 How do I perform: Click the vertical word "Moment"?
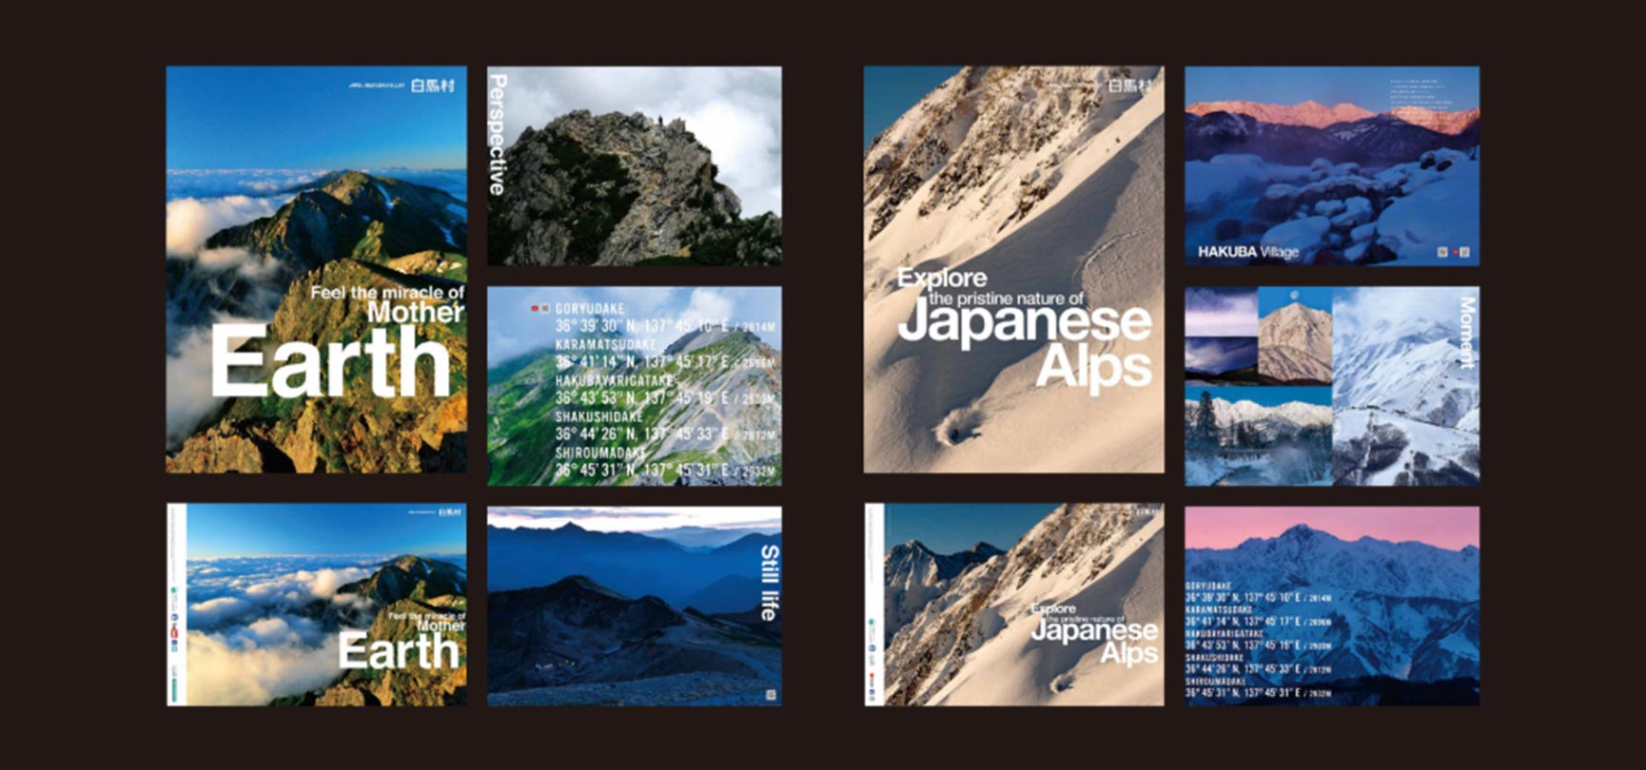1466,333
